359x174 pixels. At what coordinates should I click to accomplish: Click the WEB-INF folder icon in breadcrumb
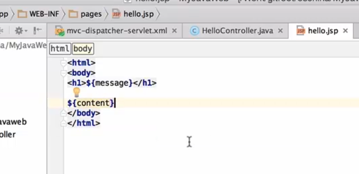22,14
